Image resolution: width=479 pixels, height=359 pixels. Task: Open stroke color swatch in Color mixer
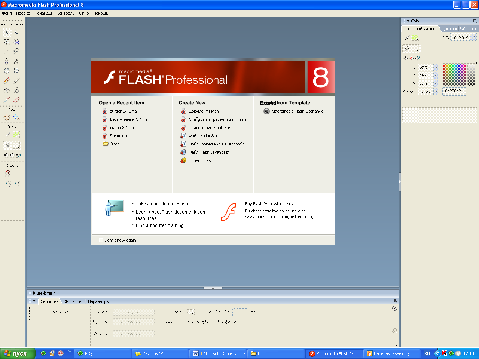point(415,37)
